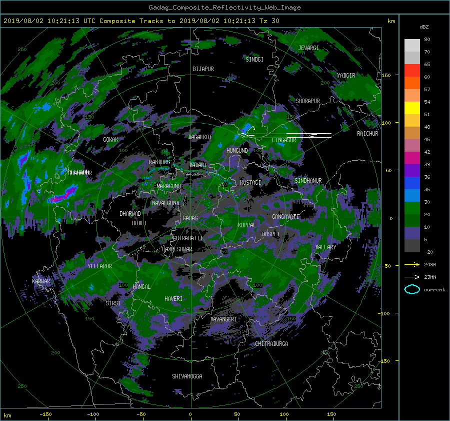Click the current legend label
The image size is (450, 421).
434,290
